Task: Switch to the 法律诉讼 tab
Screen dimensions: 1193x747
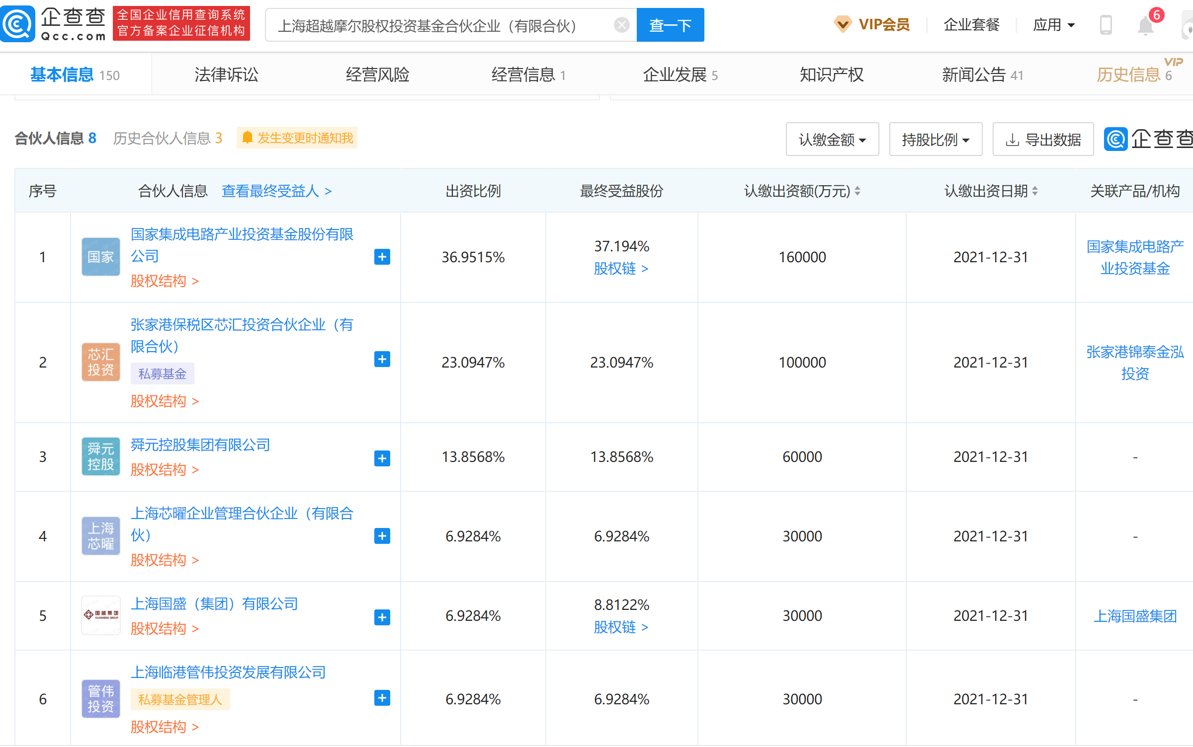Action: (226, 75)
